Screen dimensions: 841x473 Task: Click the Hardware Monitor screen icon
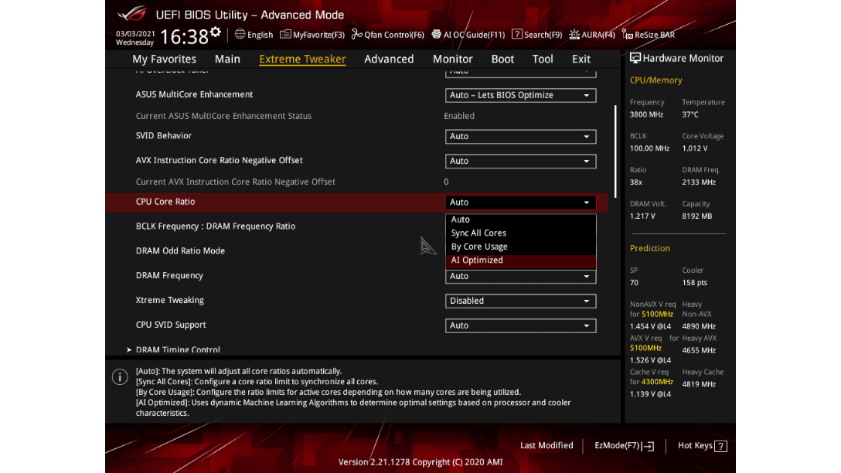coord(635,58)
